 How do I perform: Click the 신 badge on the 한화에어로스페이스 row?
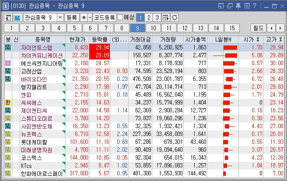coord(8,173)
